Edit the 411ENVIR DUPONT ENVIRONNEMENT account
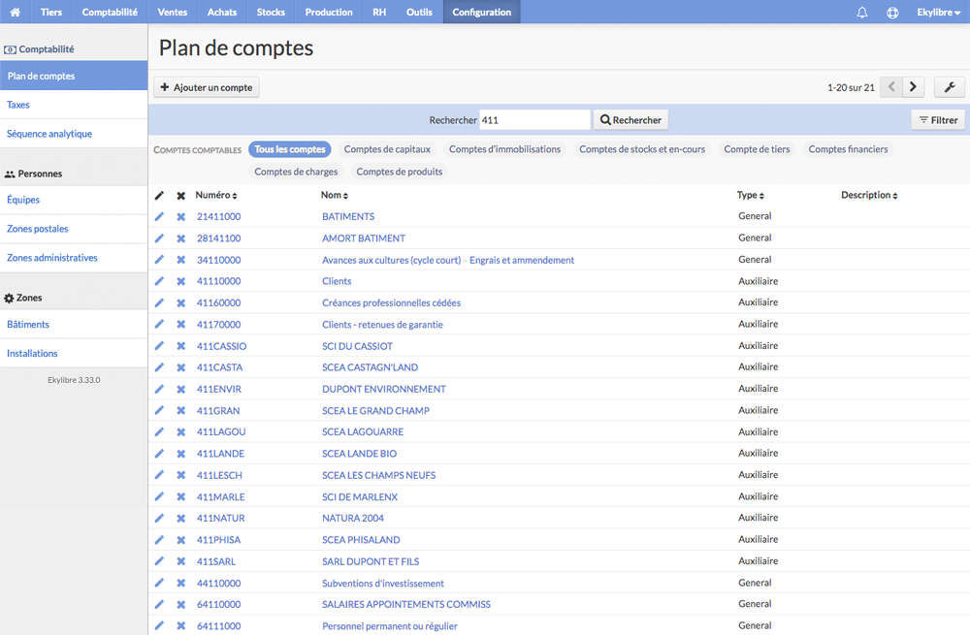This screenshot has width=970, height=635. 159,389
